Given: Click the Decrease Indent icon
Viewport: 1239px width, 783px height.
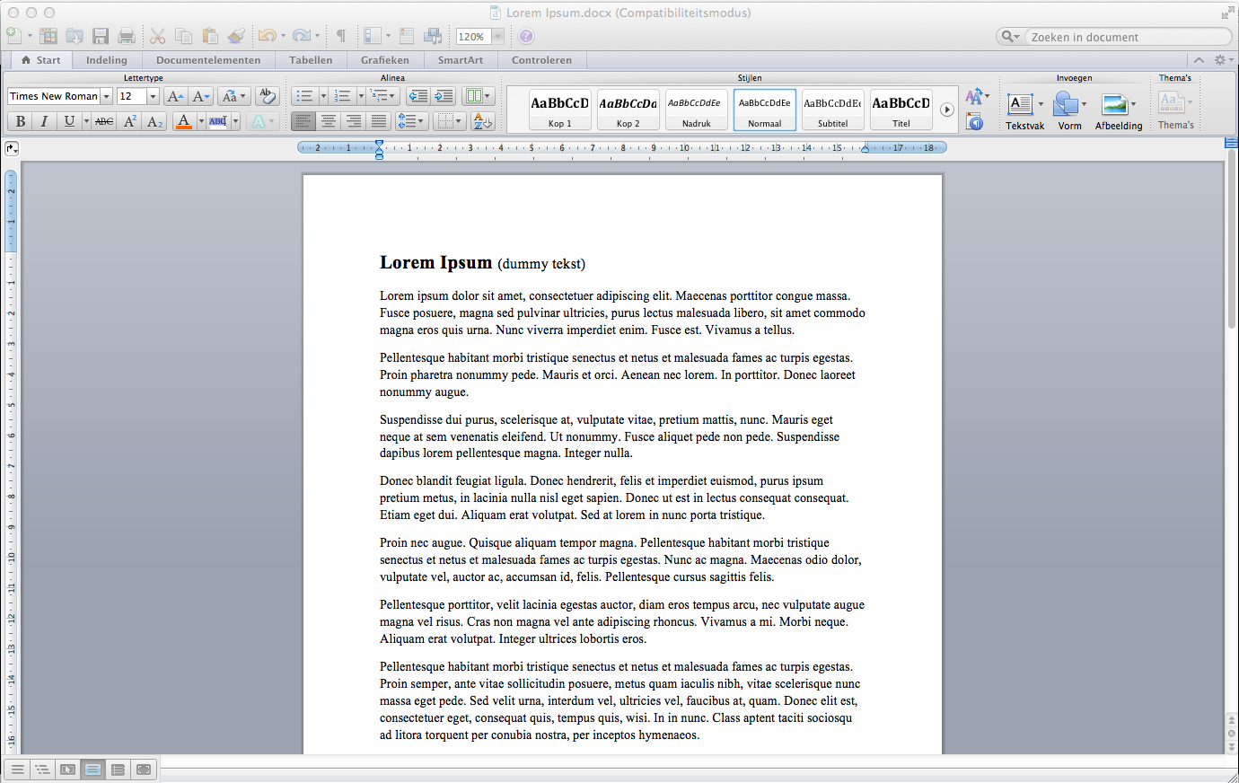Looking at the screenshot, I should click(x=418, y=96).
